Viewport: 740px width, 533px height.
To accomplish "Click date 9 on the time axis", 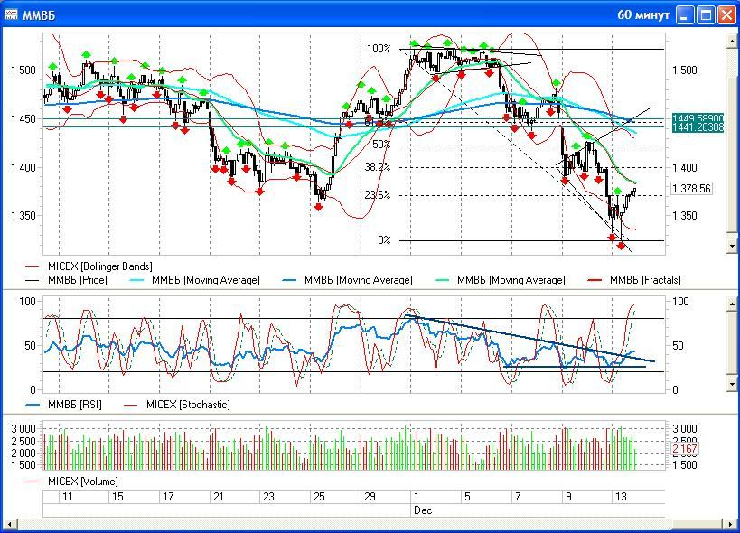I will click(568, 497).
